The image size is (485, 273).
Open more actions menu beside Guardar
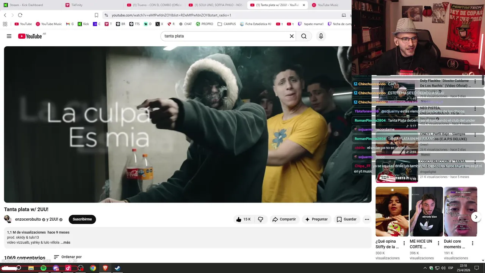click(x=367, y=219)
